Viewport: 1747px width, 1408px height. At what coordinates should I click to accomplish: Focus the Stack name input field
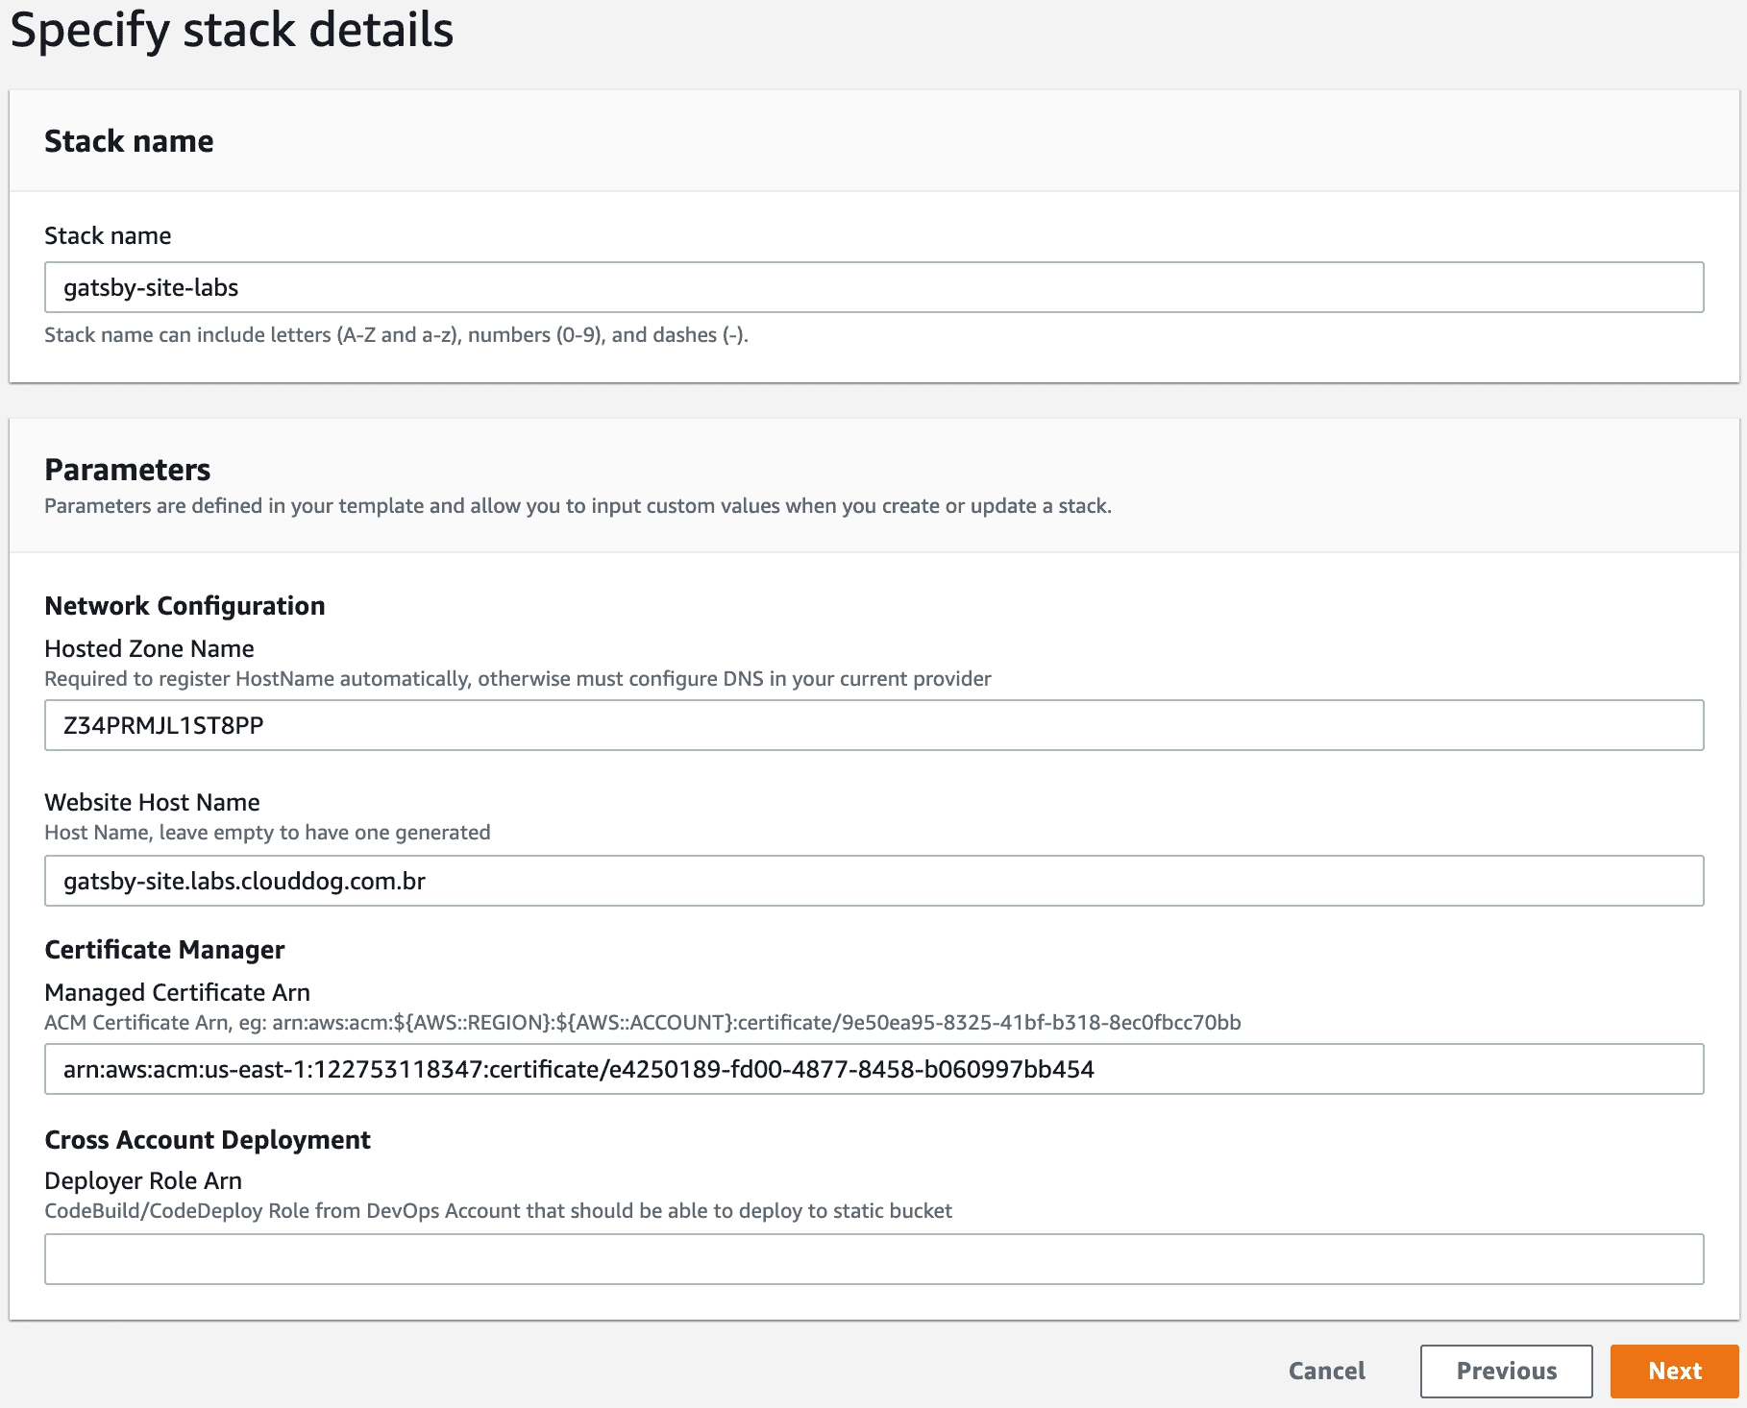pos(873,287)
